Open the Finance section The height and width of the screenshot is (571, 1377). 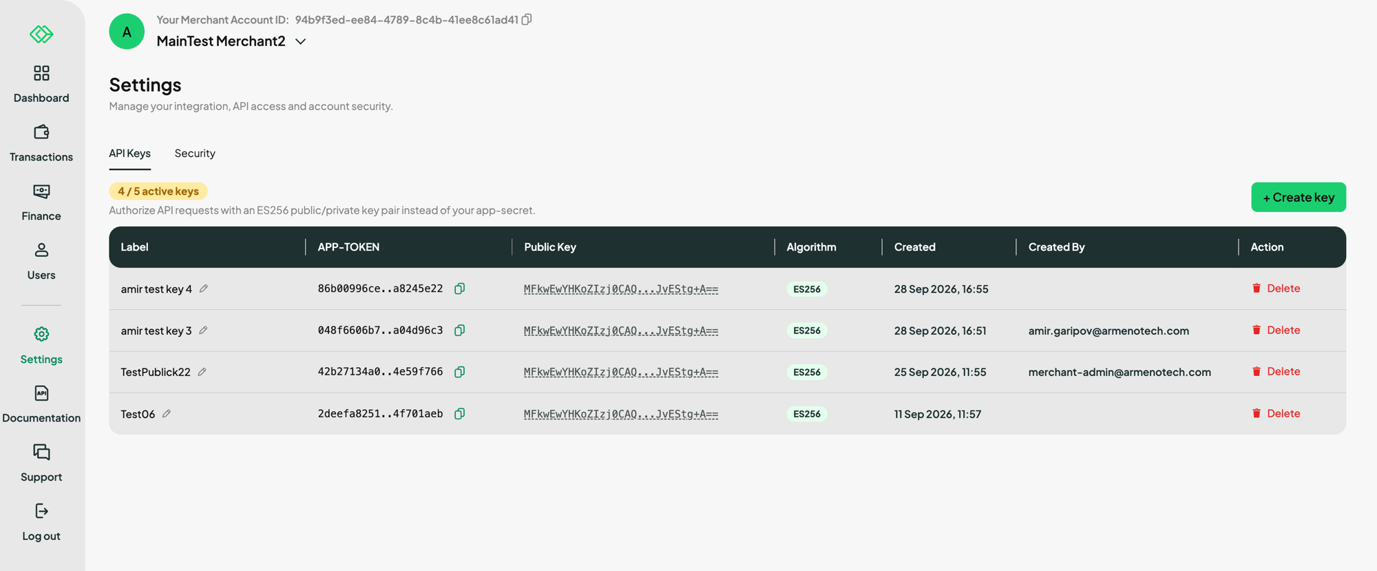point(41,203)
